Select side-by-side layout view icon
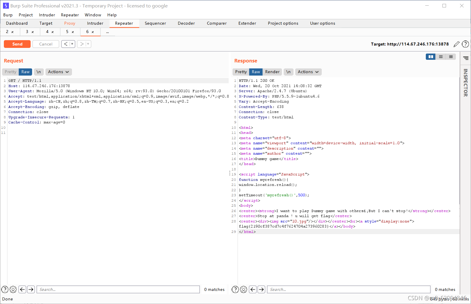Screen dimensions: 471x304 (x=431, y=57)
